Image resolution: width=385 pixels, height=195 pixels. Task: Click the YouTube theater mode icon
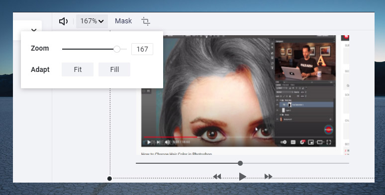click(320, 142)
